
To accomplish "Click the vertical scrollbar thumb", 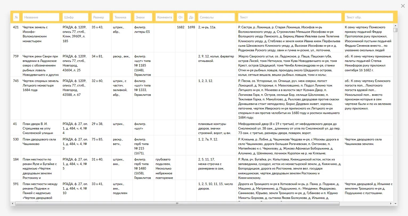I will [x=395, y=30].
